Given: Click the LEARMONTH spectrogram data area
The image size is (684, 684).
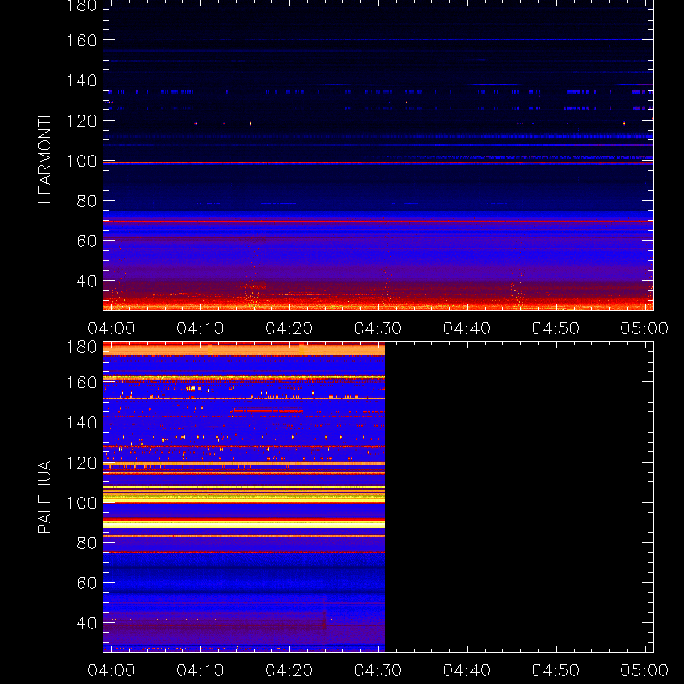Looking at the screenshot, I should coord(378,156).
